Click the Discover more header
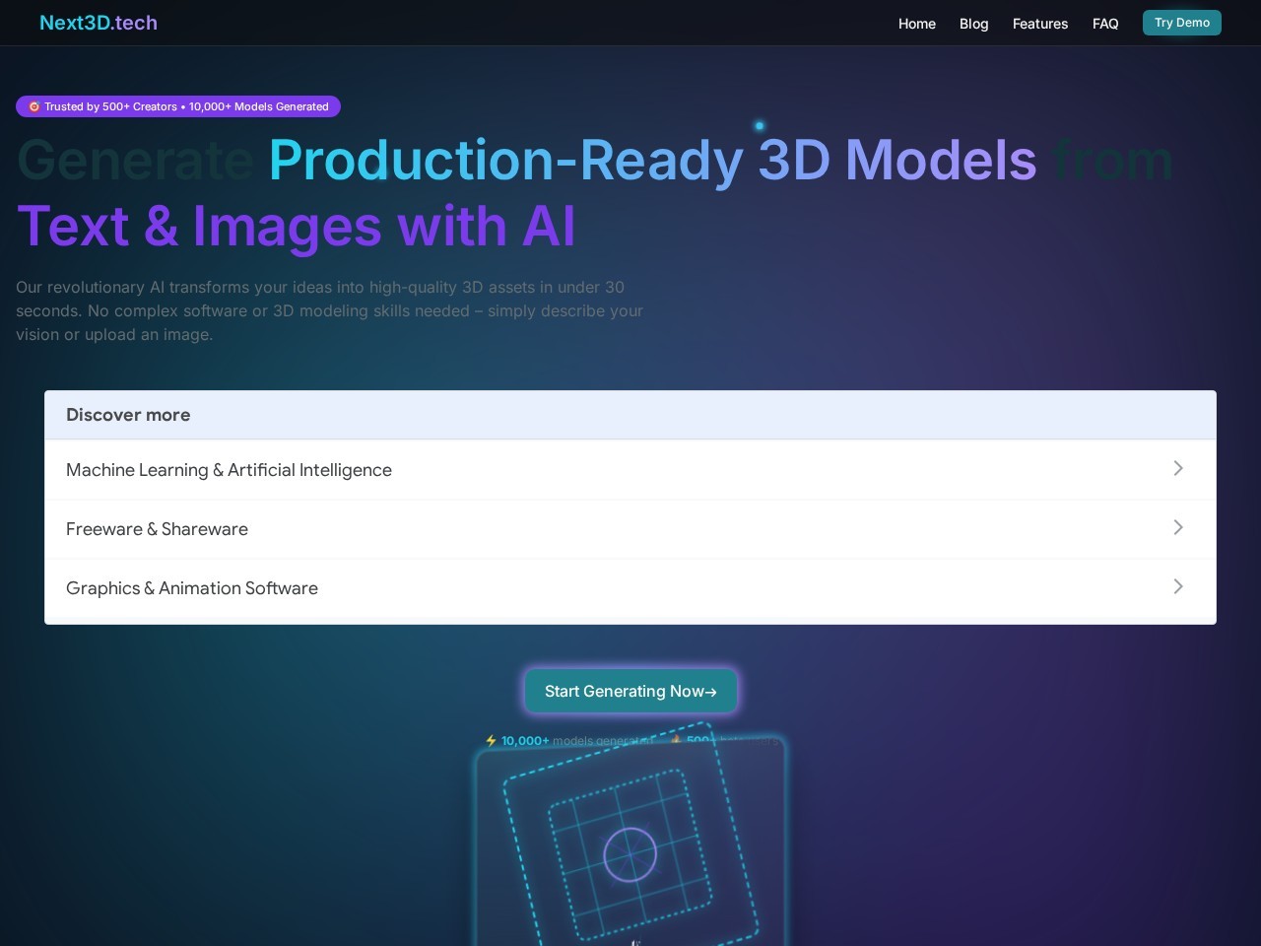Screen dimensions: 1261x946 click(x=630, y=415)
